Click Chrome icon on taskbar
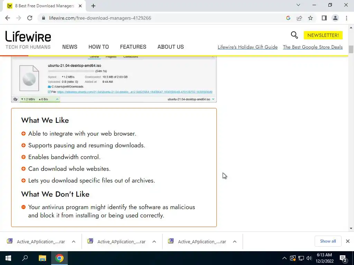The image size is (354, 265). pos(59,258)
